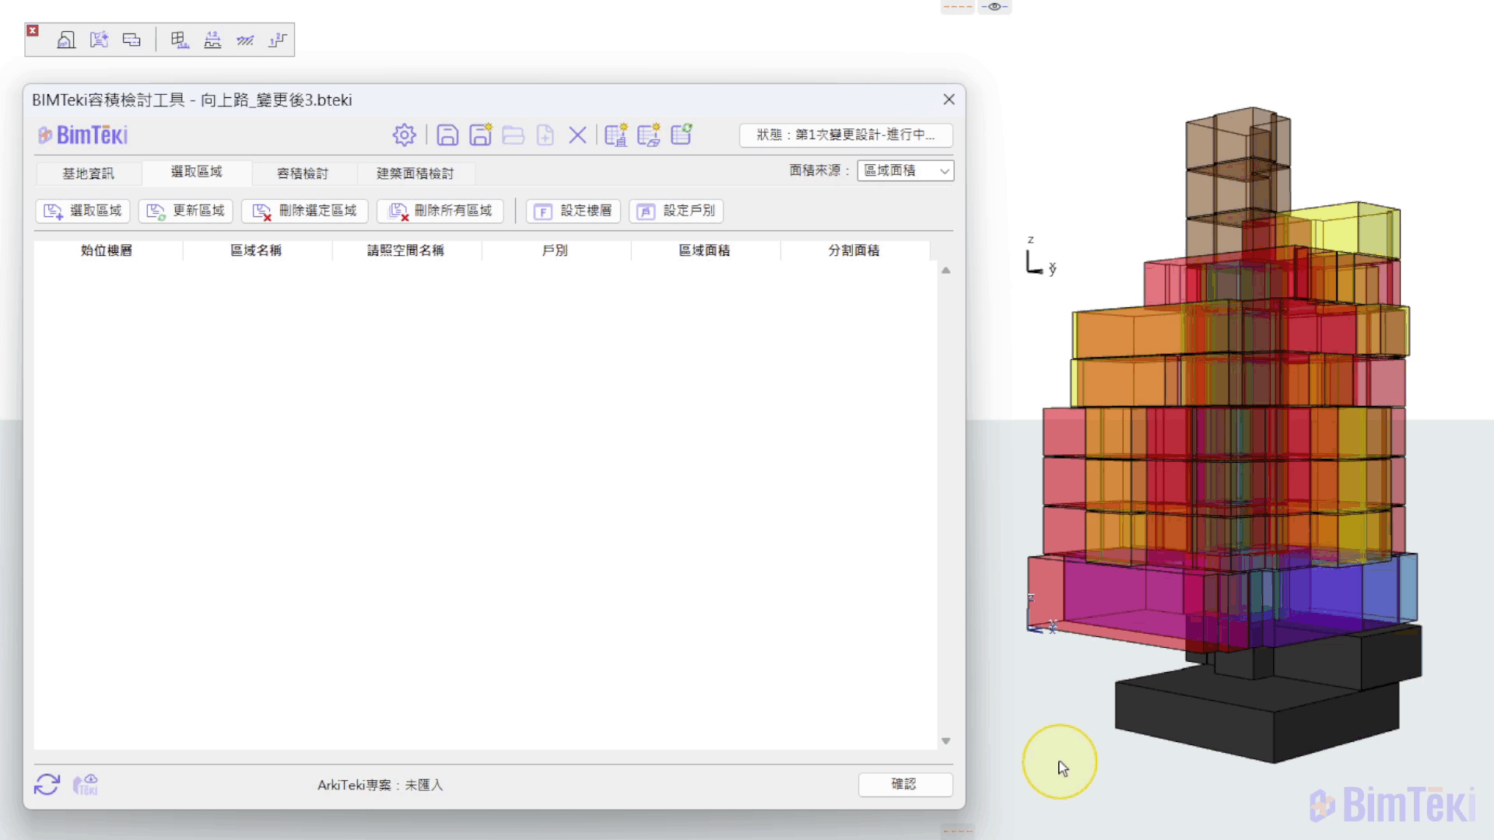Click the new document plus icon
1494x840 pixels.
tap(545, 135)
